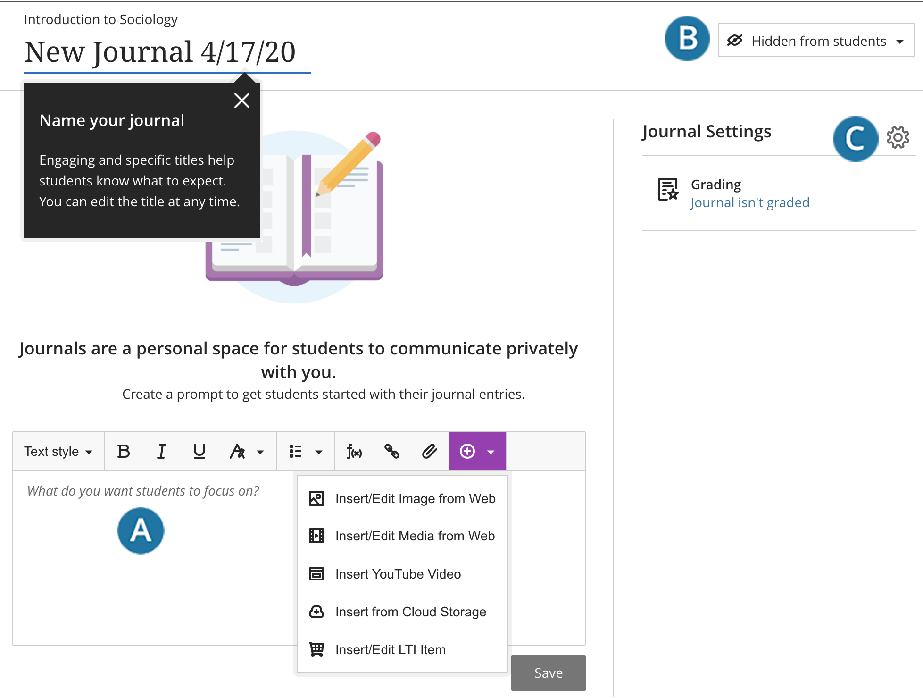
Task: Click the cloud storage icon
Action: coord(316,612)
